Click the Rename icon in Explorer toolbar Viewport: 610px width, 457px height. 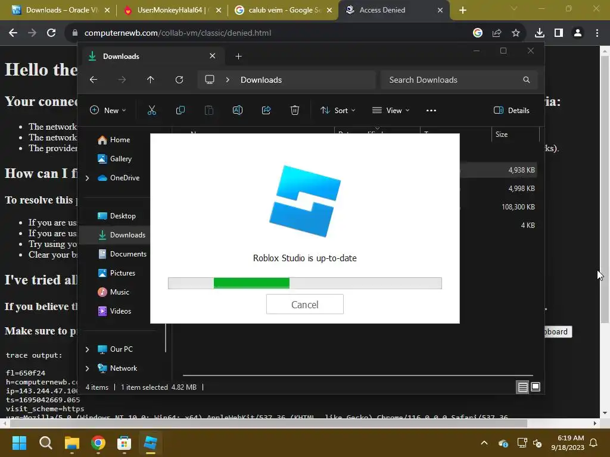click(x=237, y=110)
